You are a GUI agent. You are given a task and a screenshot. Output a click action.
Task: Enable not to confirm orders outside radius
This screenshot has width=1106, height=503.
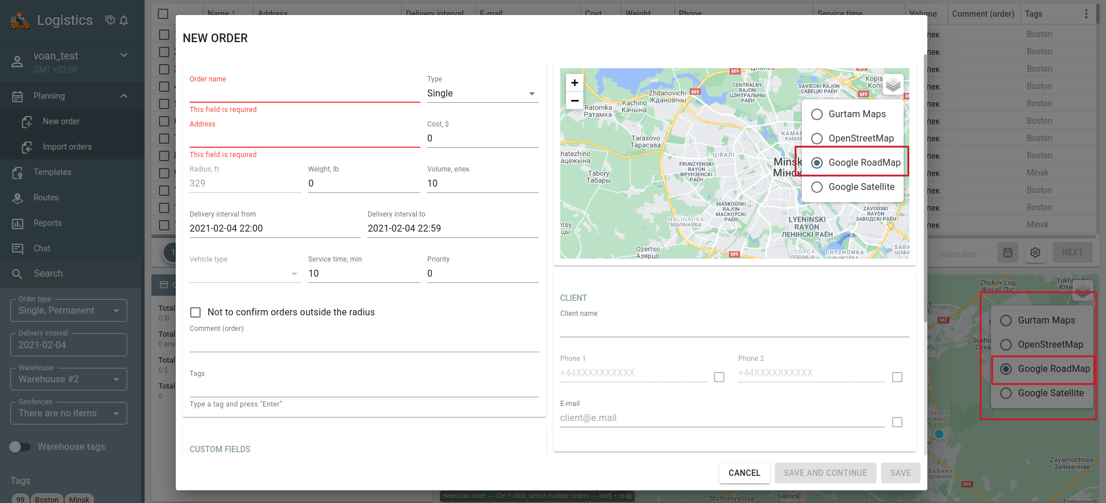195,312
